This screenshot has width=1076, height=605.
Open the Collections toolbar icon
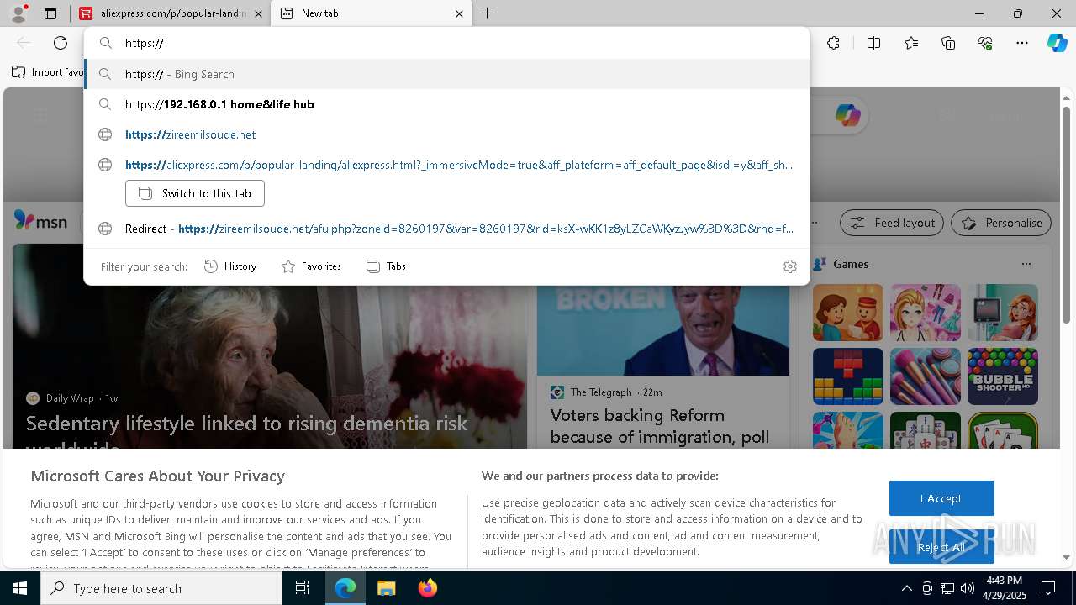pos(948,43)
